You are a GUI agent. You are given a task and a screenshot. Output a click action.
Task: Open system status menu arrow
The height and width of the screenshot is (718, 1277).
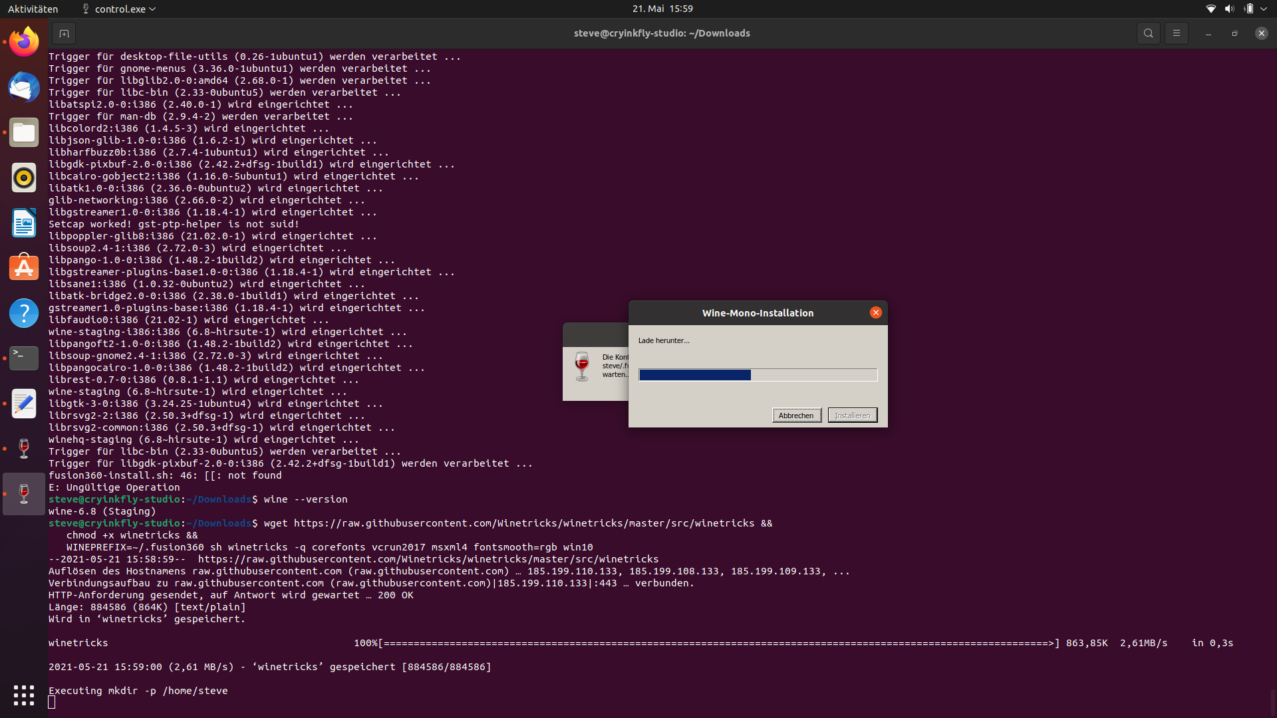point(1263,9)
